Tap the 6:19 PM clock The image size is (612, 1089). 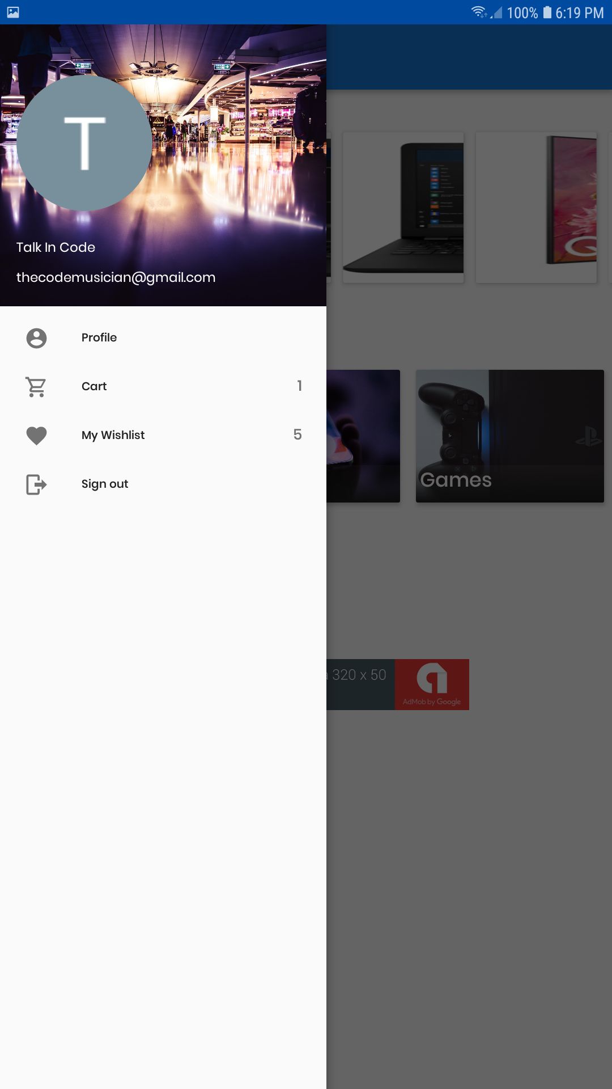(x=580, y=13)
